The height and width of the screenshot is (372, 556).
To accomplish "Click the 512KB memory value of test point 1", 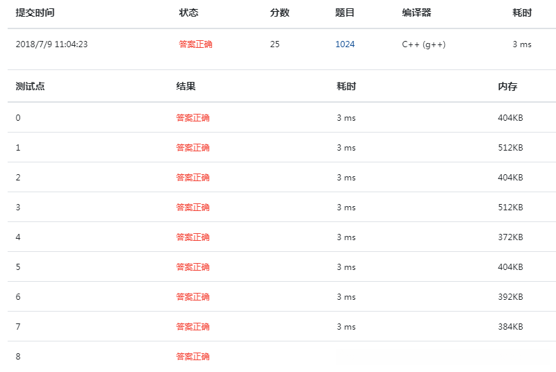I will tap(510, 148).
